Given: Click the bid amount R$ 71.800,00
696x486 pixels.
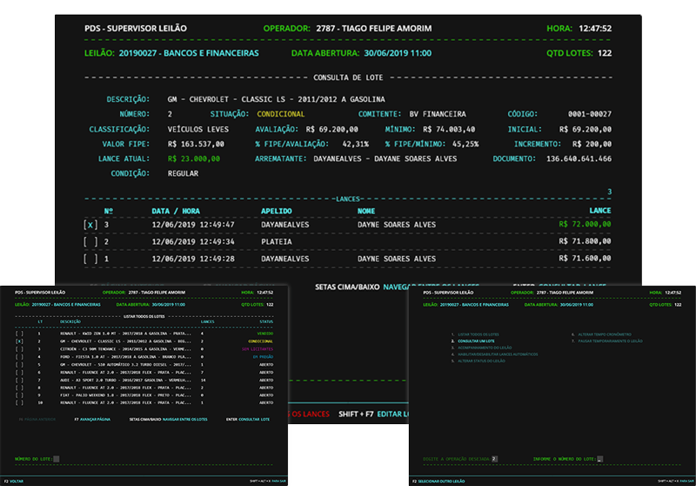Looking at the screenshot, I should (585, 241).
